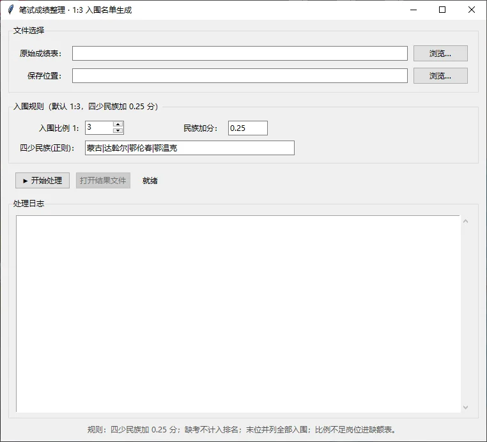
Task: Click the window title 笔试成绩整理 text
Action: pyautogui.click(x=75, y=10)
